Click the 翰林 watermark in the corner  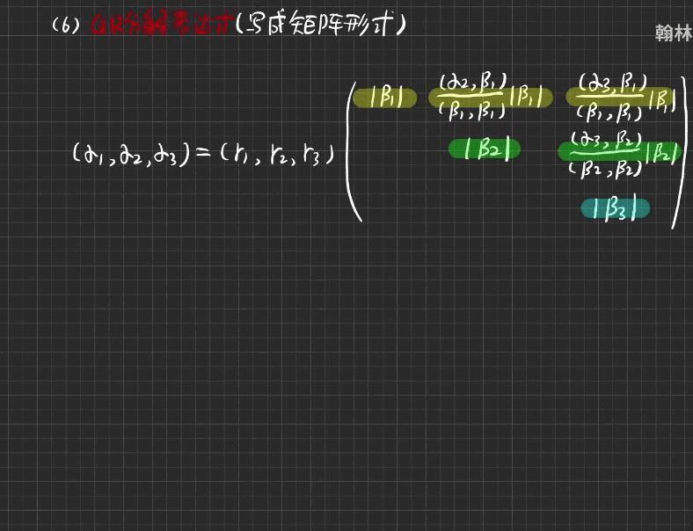tap(673, 33)
